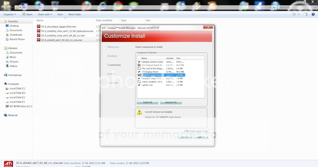Open the Share with dropdown
Screen dimensions: 318x167
[45, 14]
